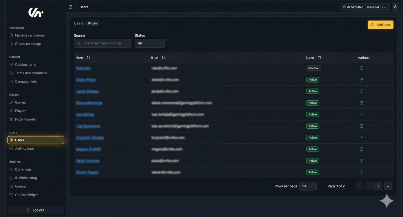This screenshot has width=403, height=217.
Task: Click the Log out button
Action: 36,210
